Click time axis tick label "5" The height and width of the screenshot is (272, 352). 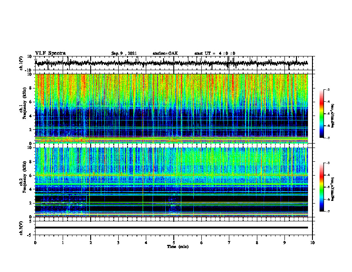[174, 243]
